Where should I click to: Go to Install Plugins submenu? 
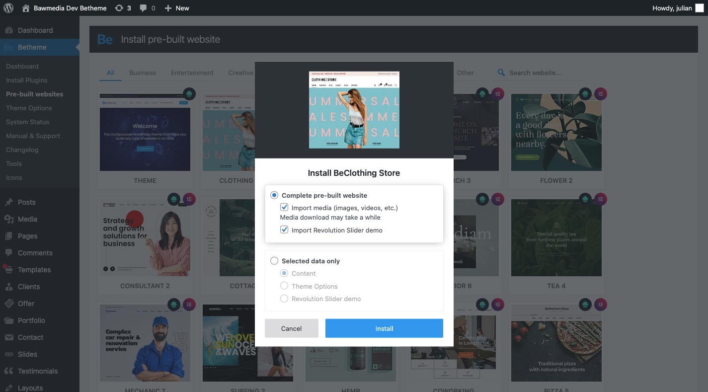pos(26,80)
